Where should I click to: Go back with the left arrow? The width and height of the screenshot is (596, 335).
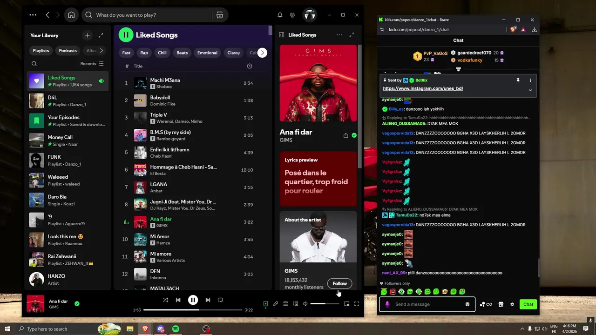point(47,15)
